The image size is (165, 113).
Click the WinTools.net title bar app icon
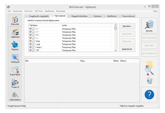click(8, 7)
